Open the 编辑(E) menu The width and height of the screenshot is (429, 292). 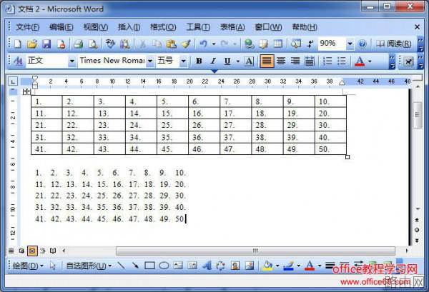point(61,27)
